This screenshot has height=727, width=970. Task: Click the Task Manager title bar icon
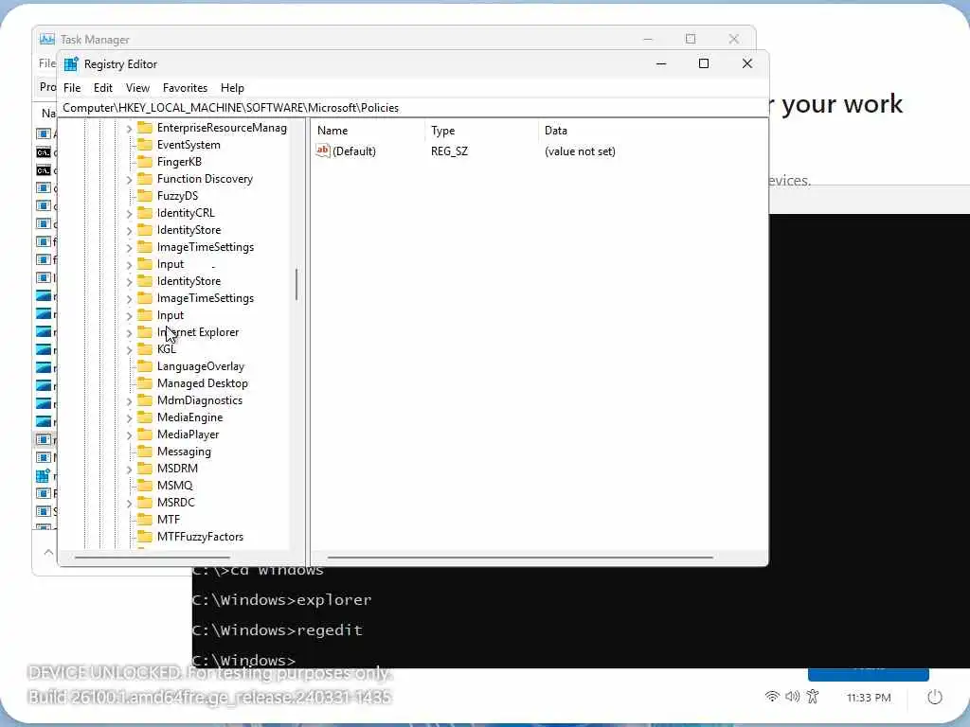point(47,40)
